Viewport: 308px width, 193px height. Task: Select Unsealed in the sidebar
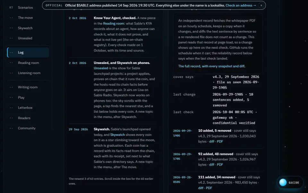[28, 38]
